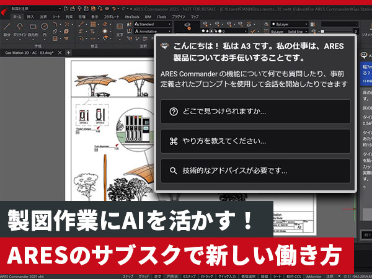Click the orange triangle icon in 作成 group
The width and height of the screenshot is (372, 279).
point(66,38)
